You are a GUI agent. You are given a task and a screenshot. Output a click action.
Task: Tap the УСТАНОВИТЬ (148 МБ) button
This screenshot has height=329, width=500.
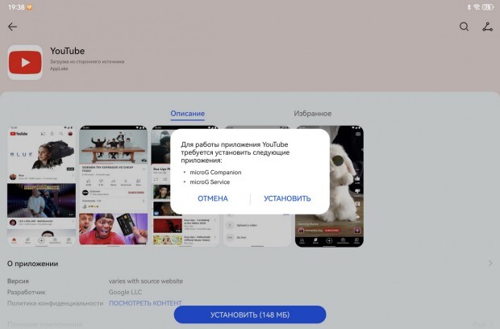click(250, 314)
